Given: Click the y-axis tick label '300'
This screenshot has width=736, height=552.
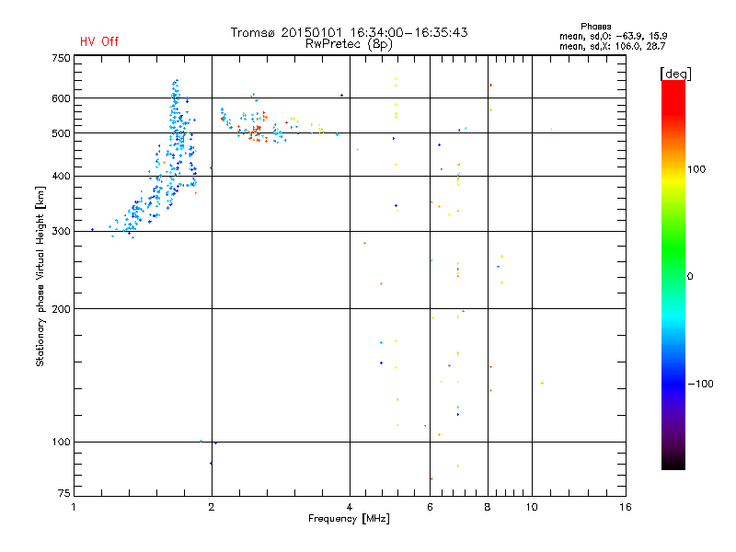Looking at the screenshot, I should [x=61, y=232].
